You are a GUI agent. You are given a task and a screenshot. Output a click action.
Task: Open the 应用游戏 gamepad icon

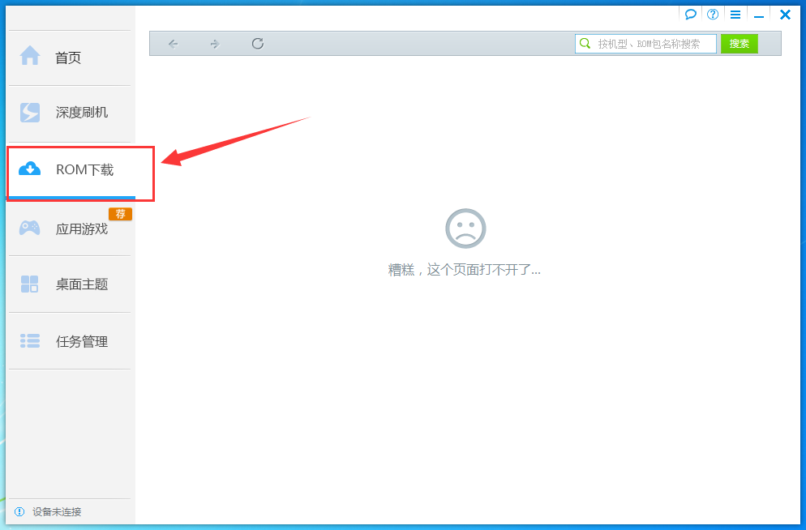pyautogui.click(x=29, y=228)
